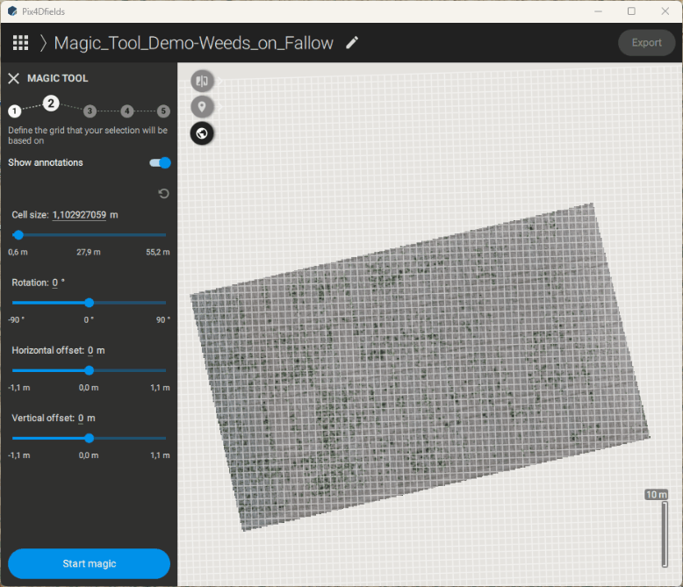Image resolution: width=683 pixels, height=587 pixels.
Task: Toggle the globe basemap icon
Action: point(202,133)
